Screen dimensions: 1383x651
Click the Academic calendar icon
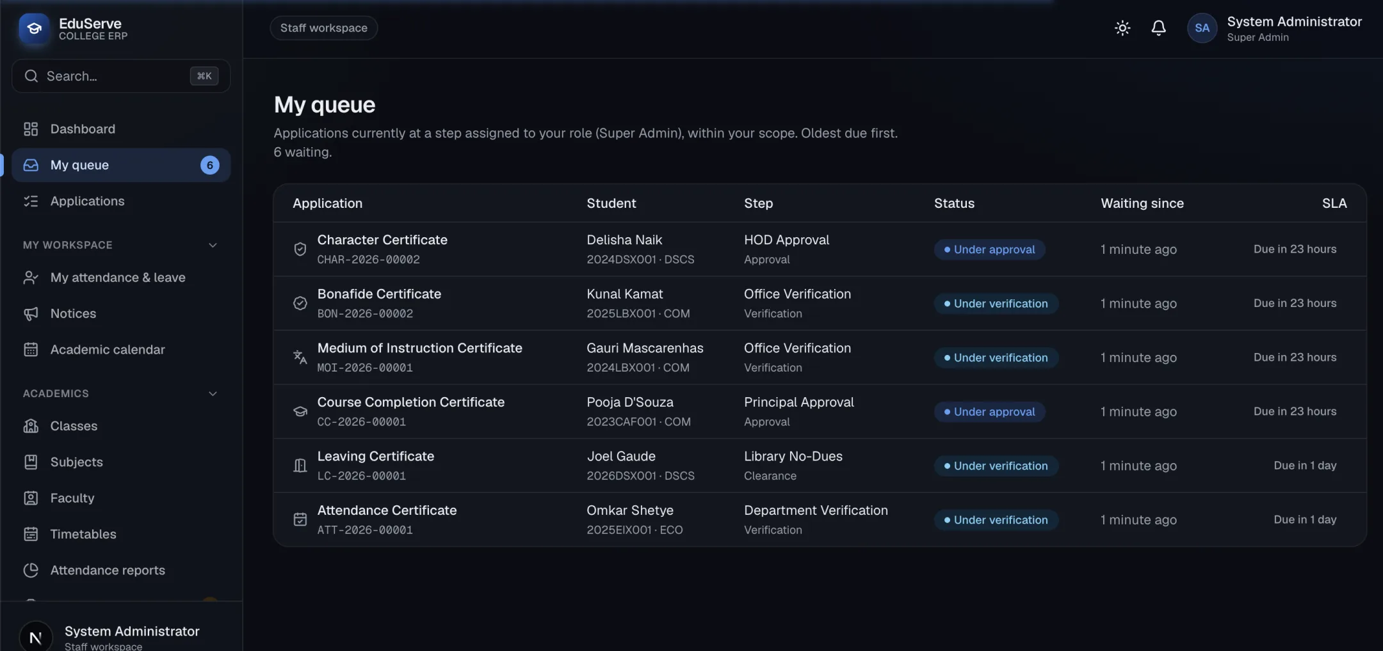click(x=31, y=350)
